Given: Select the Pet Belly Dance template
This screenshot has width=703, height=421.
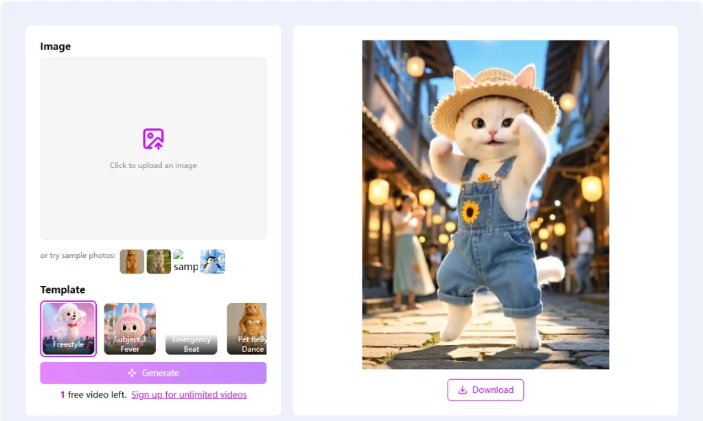Looking at the screenshot, I should [x=247, y=328].
